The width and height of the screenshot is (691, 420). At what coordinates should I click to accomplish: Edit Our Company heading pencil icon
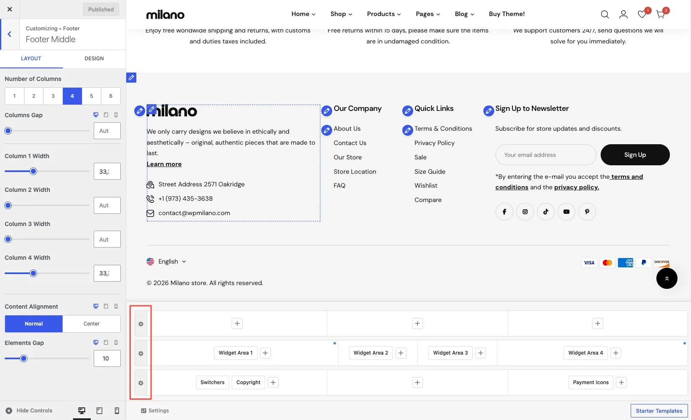coord(327,111)
